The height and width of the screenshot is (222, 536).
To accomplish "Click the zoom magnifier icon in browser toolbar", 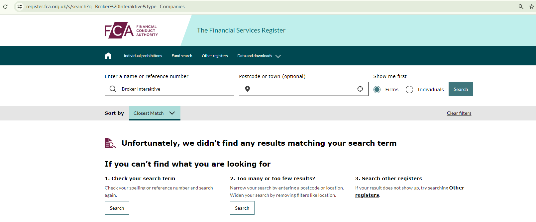I will click(x=521, y=7).
